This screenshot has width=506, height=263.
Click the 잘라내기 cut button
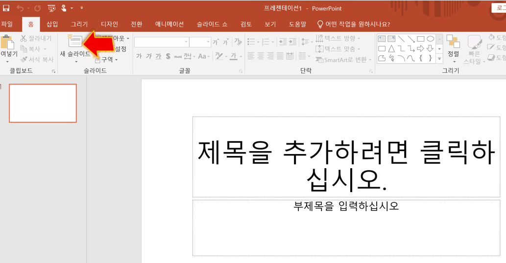(36, 38)
